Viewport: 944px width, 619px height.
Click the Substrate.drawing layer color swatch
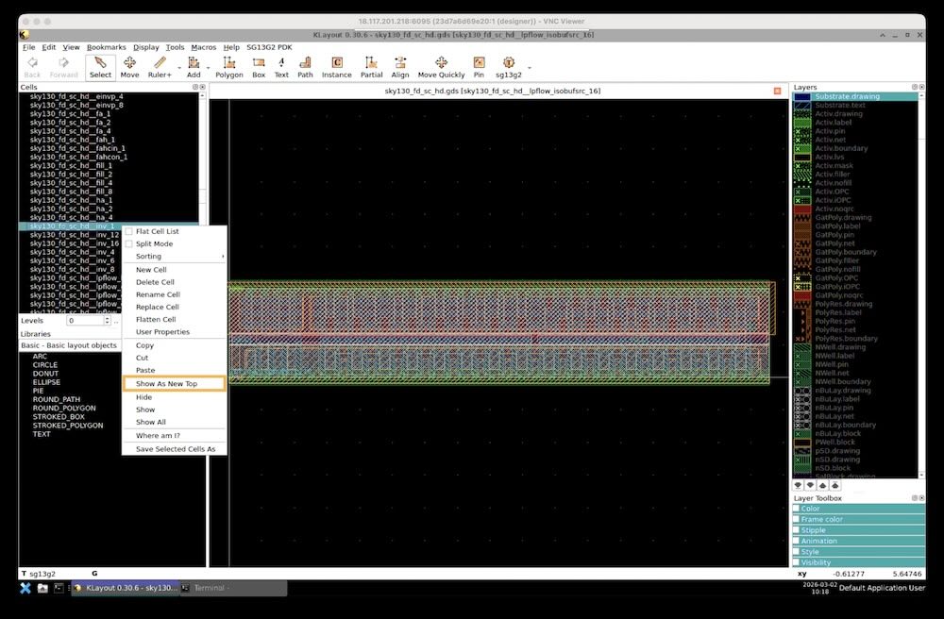tap(802, 96)
